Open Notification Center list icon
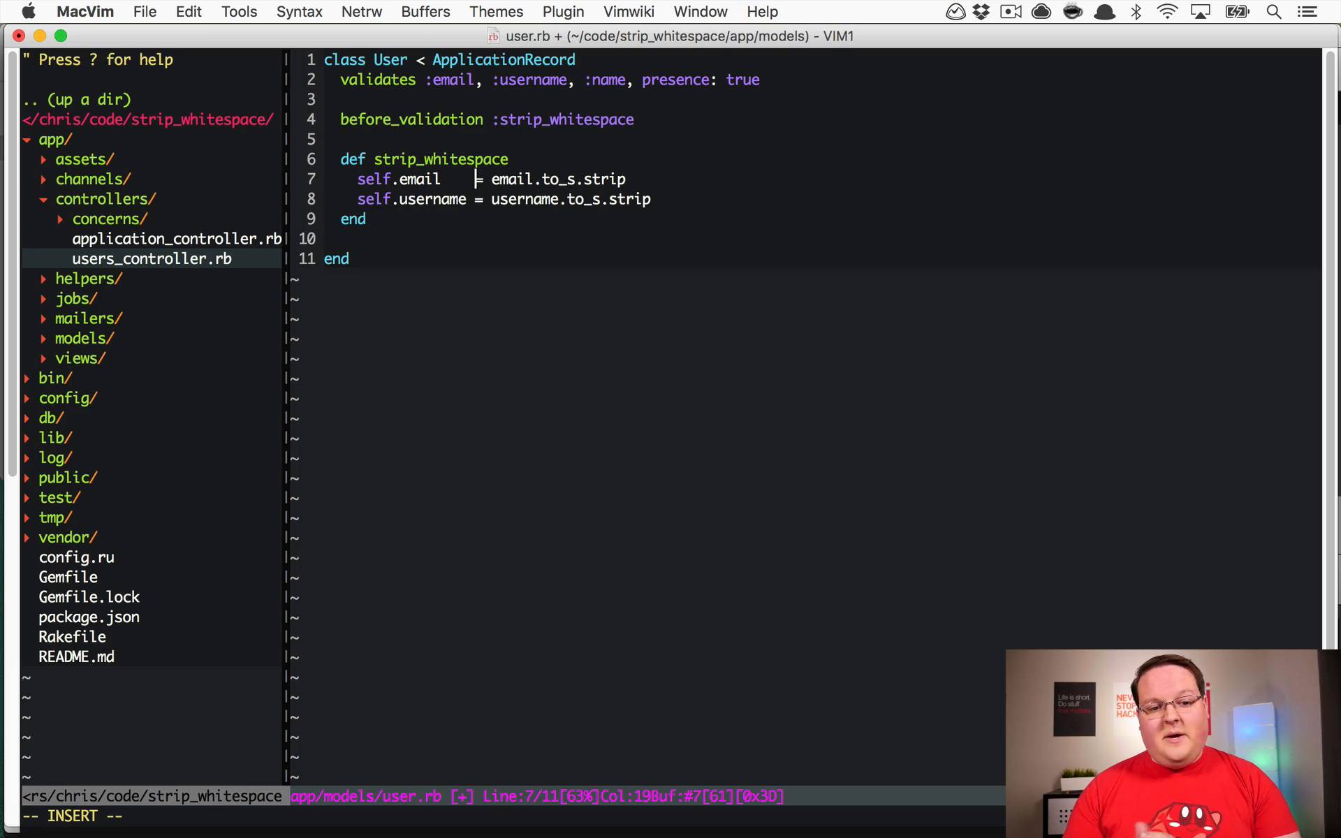This screenshot has width=1341, height=838. (1307, 11)
